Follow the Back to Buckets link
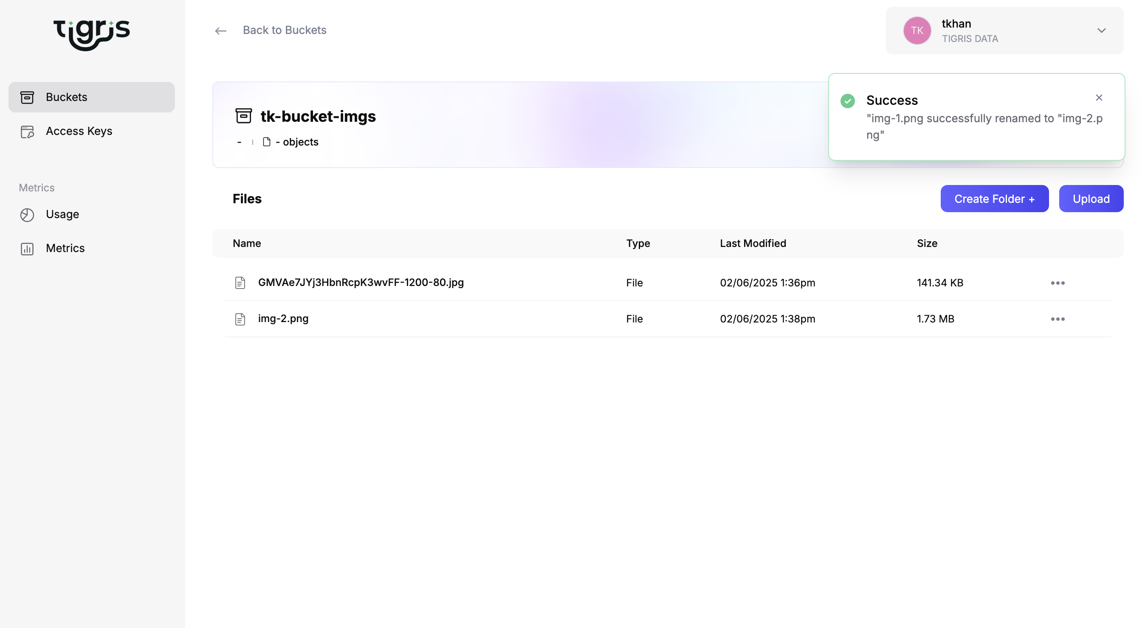 click(284, 30)
